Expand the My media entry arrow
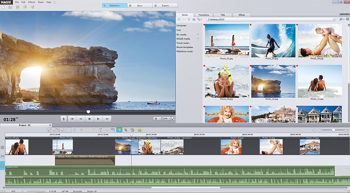350x193 pixels. coord(198,35)
